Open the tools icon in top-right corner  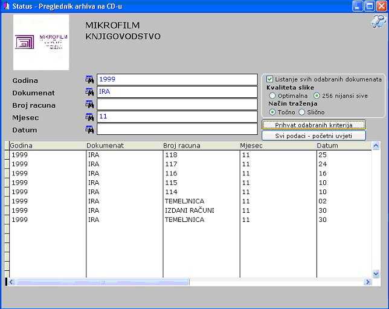[x=378, y=22]
